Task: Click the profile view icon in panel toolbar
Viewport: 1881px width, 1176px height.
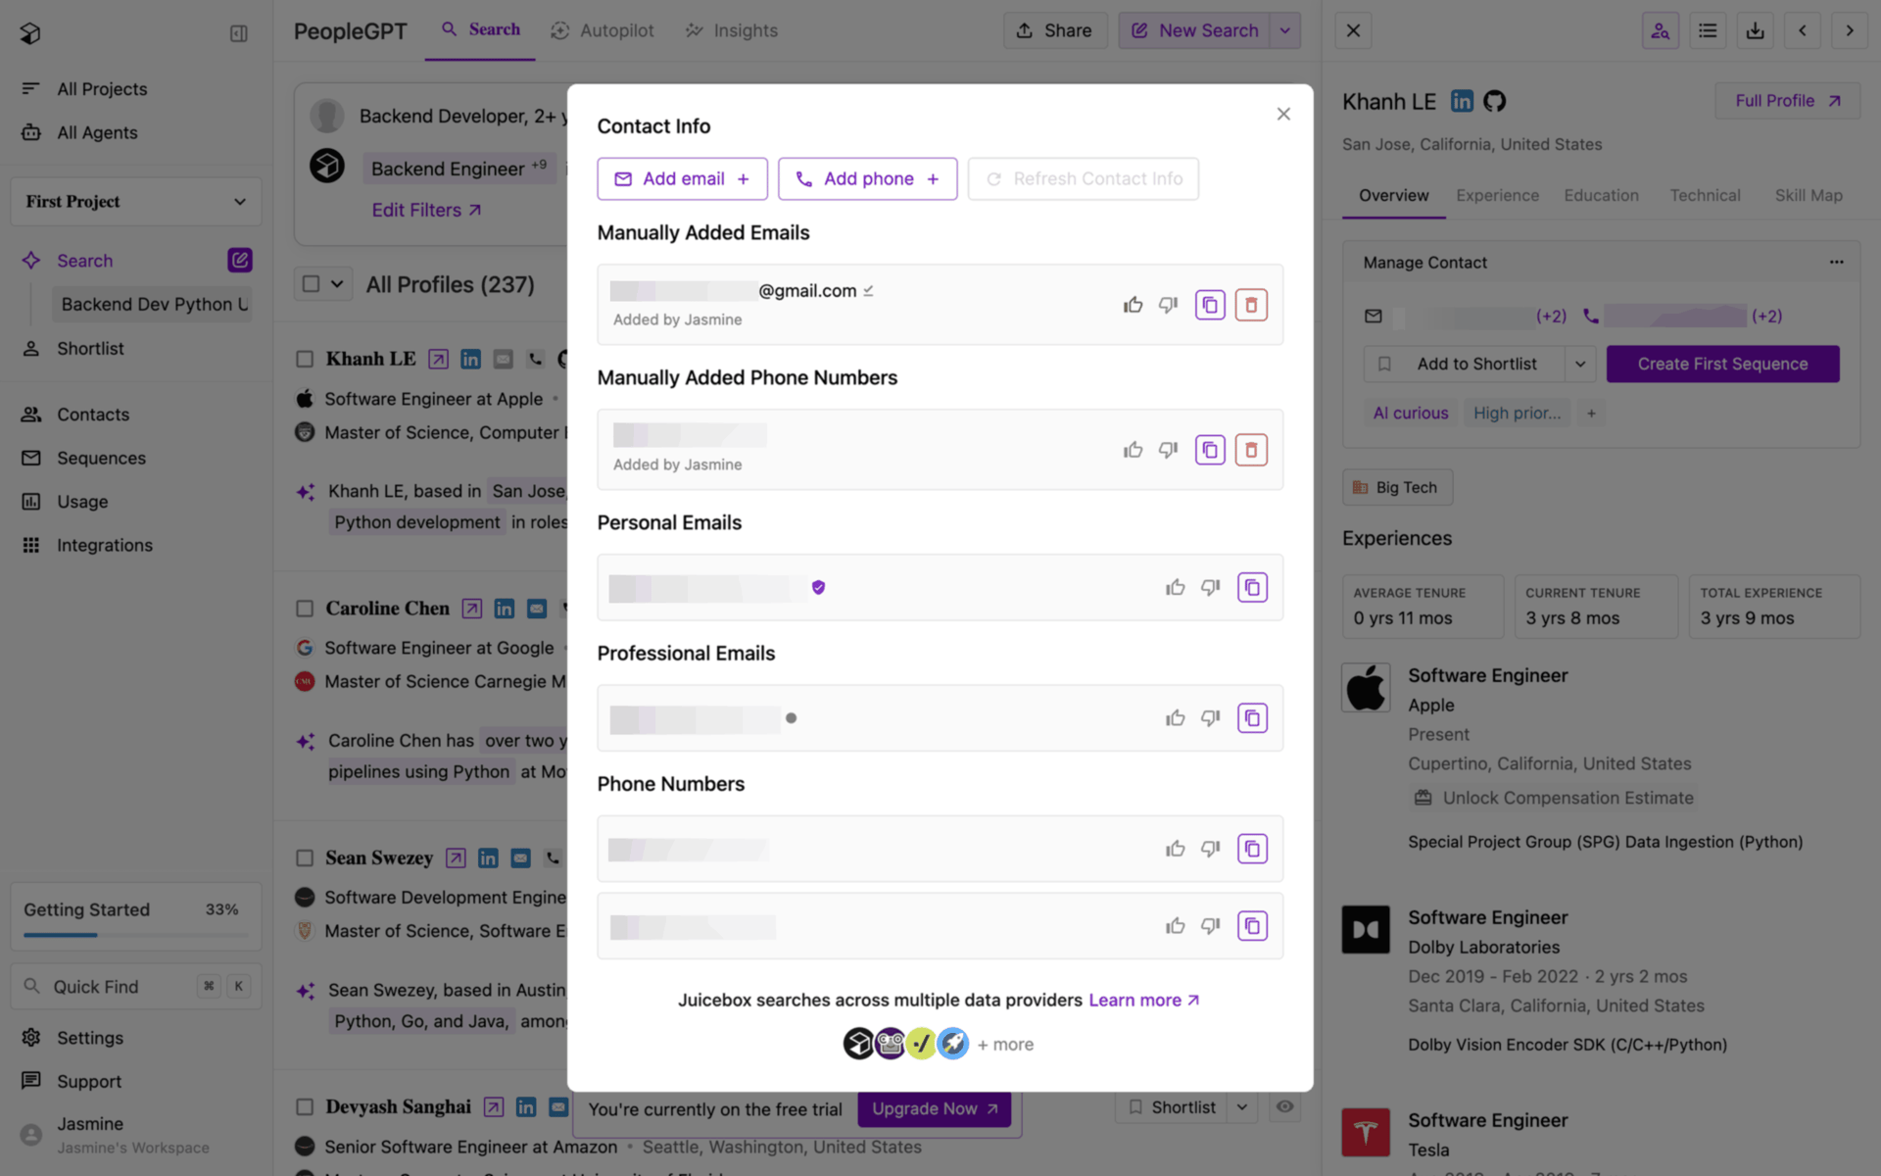Action: (1660, 30)
